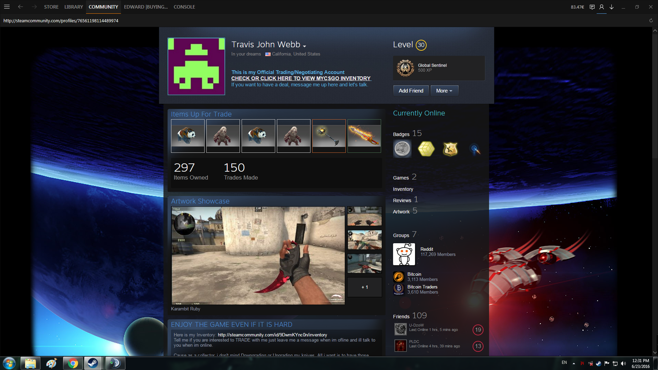Click the Add Friend button
Image resolution: width=658 pixels, height=370 pixels.
pos(411,91)
